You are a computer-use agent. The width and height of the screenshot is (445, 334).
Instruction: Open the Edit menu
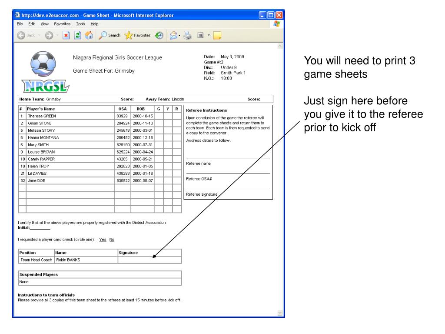click(x=31, y=24)
